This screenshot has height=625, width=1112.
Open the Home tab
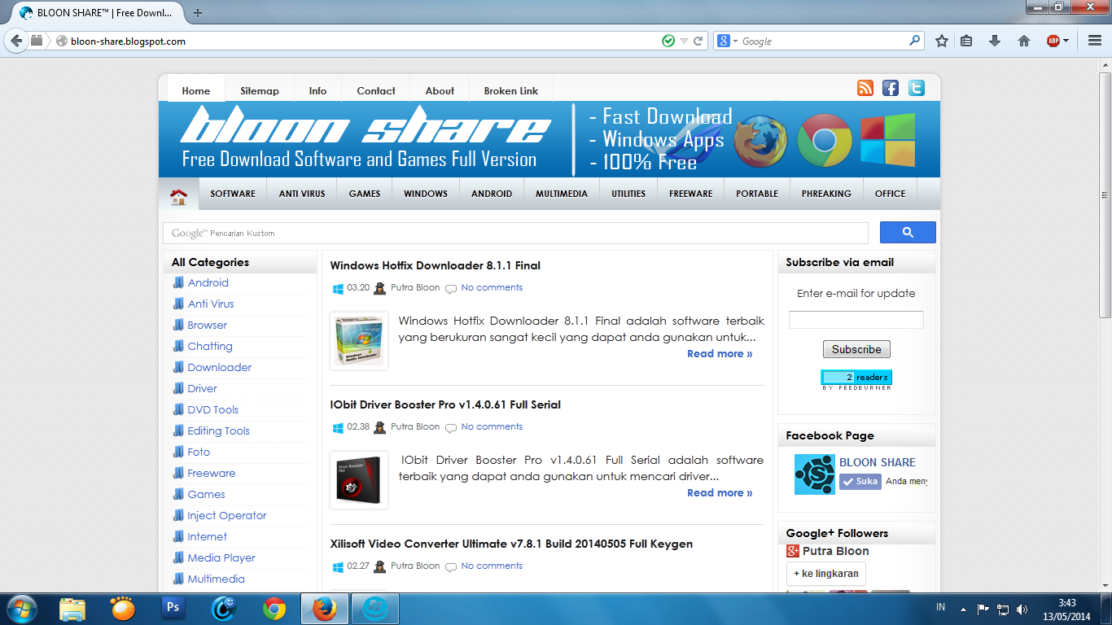tap(195, 90)
